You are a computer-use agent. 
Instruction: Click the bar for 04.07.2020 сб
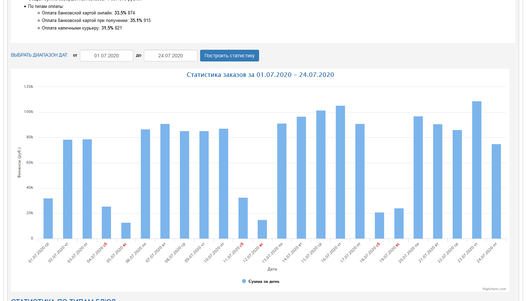[x=106, y=222]
